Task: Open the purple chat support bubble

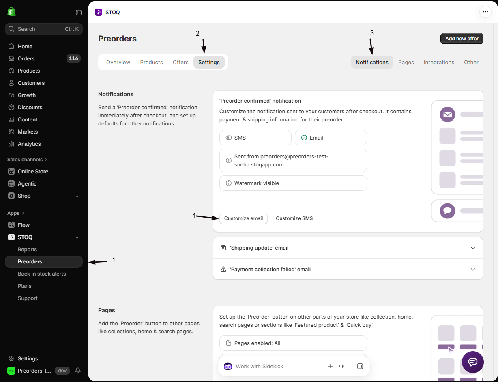Action: click(473, 362)
